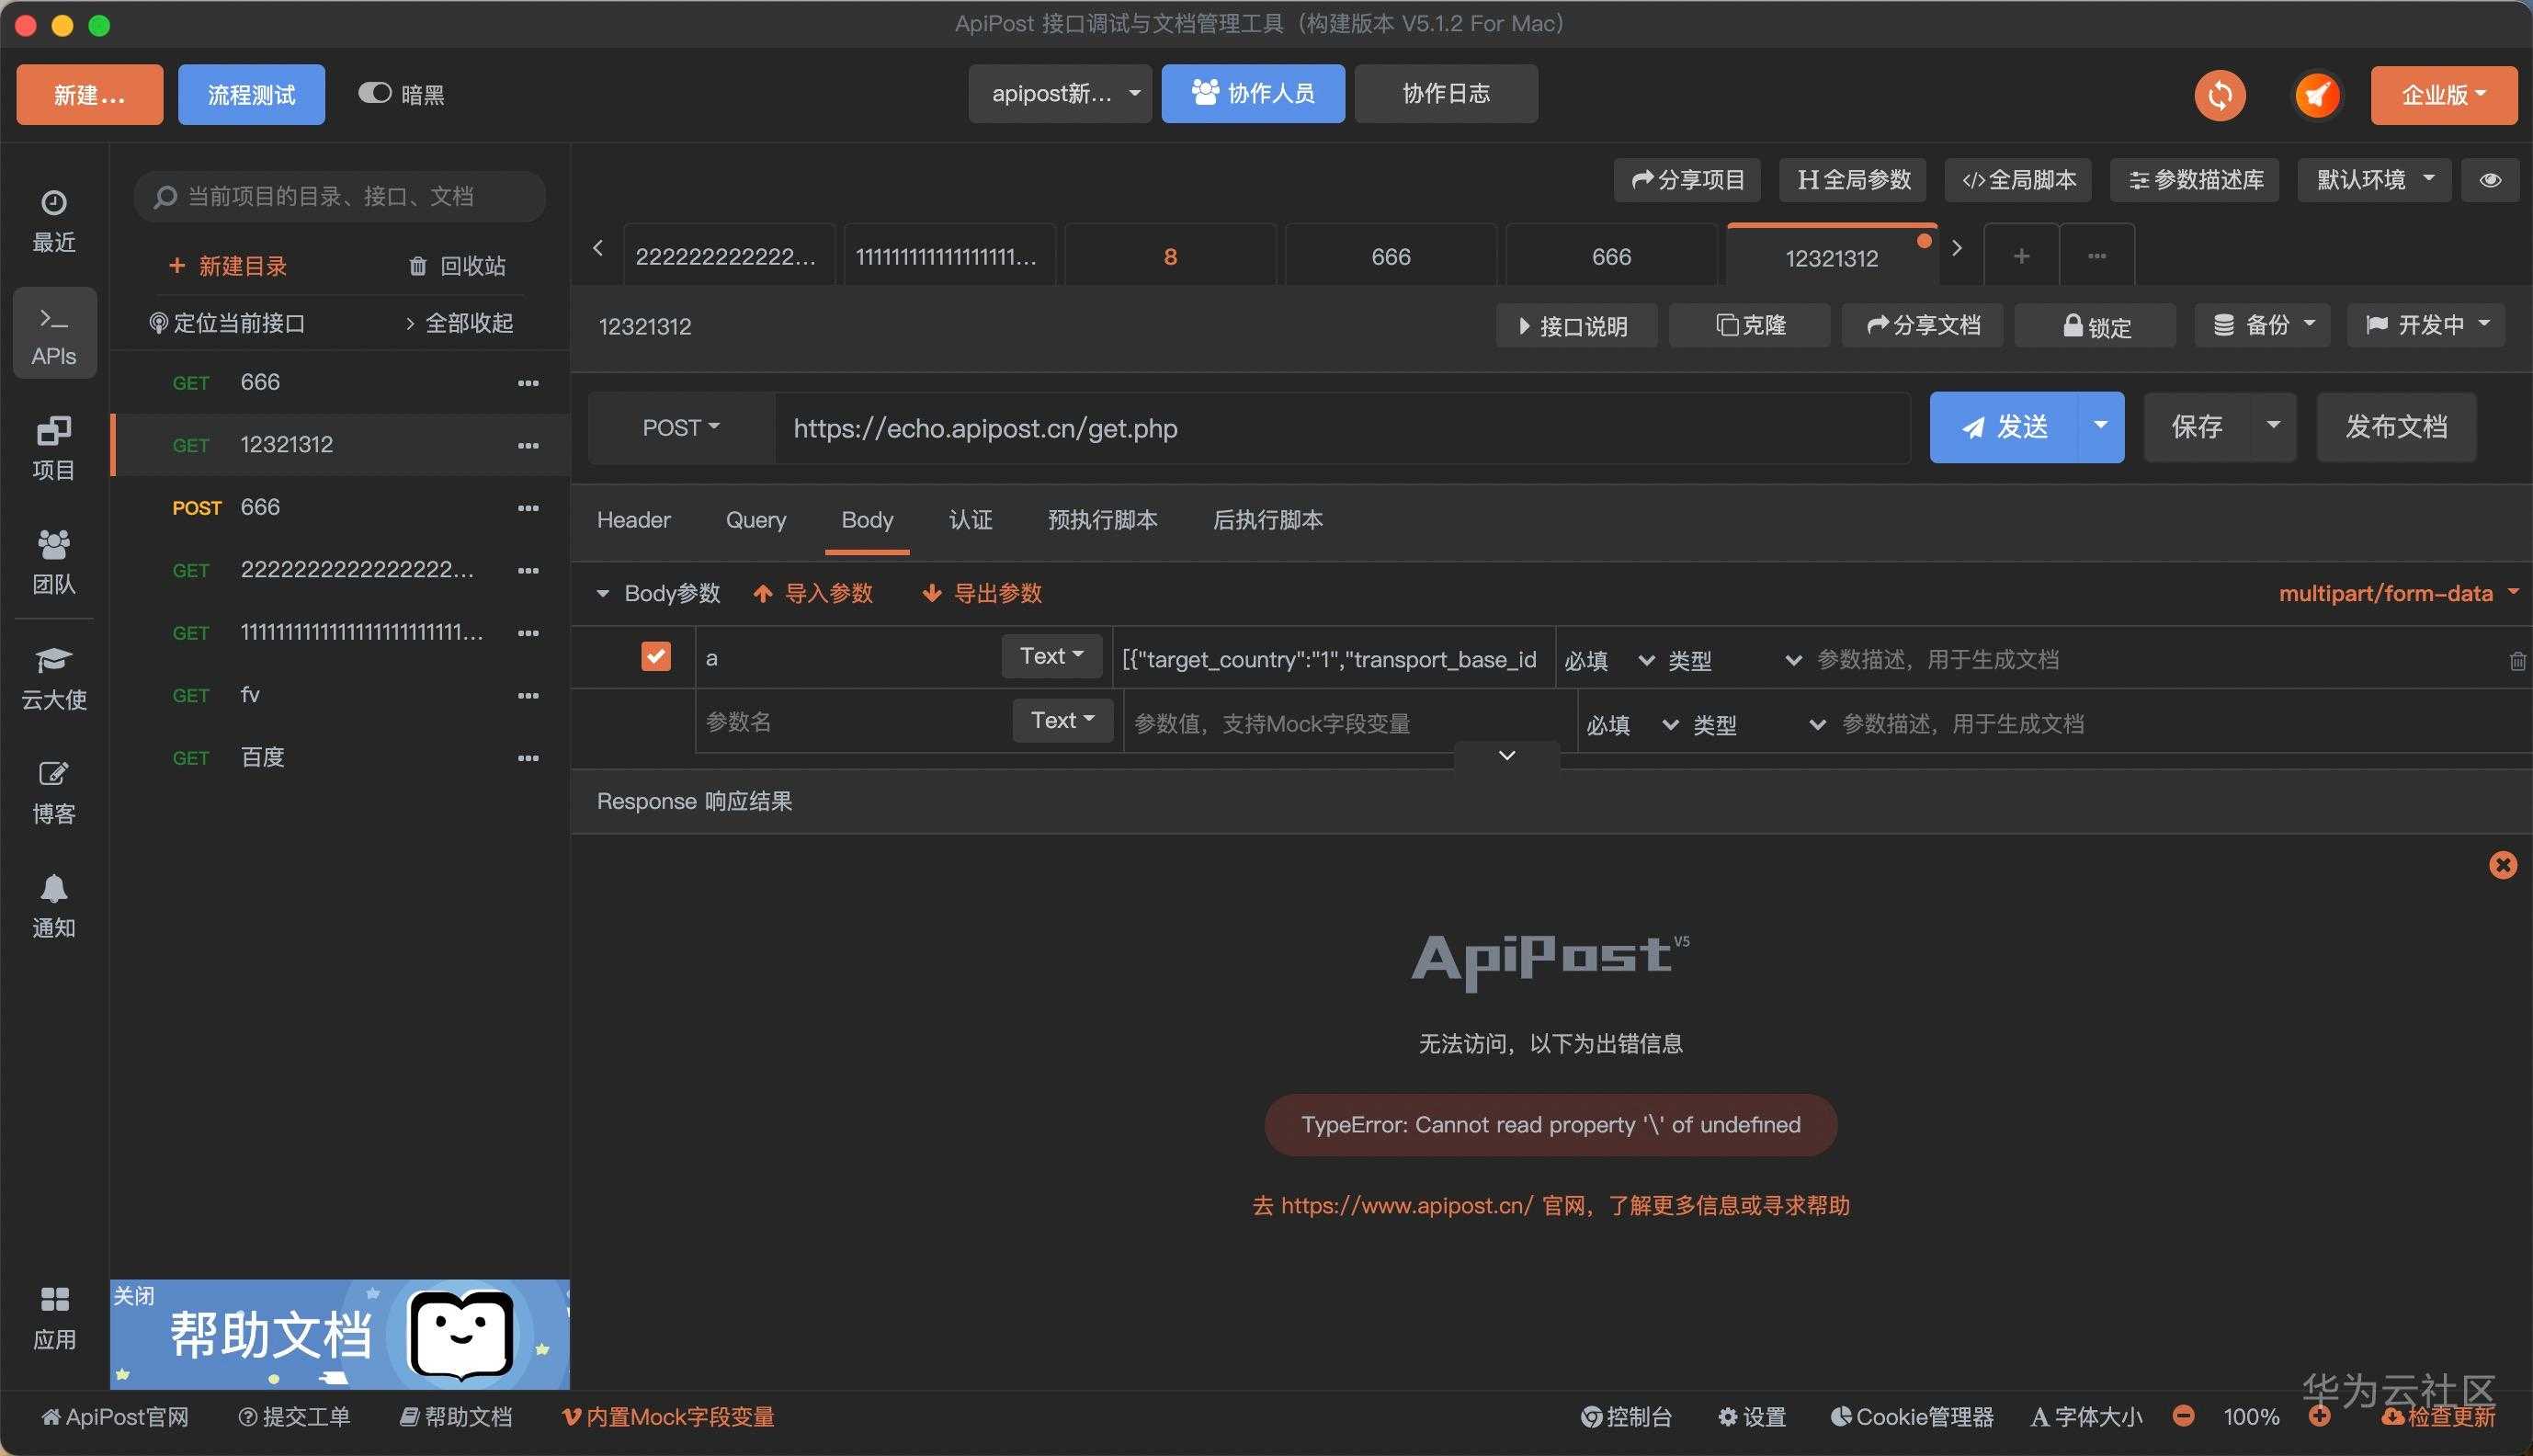Viewport: 2533px width, 1456px height.
Task: Click the rocket icon in top bar
Action: tap(2316, 95)
